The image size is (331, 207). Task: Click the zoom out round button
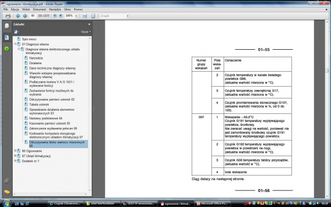pyautogui.click(x=55, y=16)
